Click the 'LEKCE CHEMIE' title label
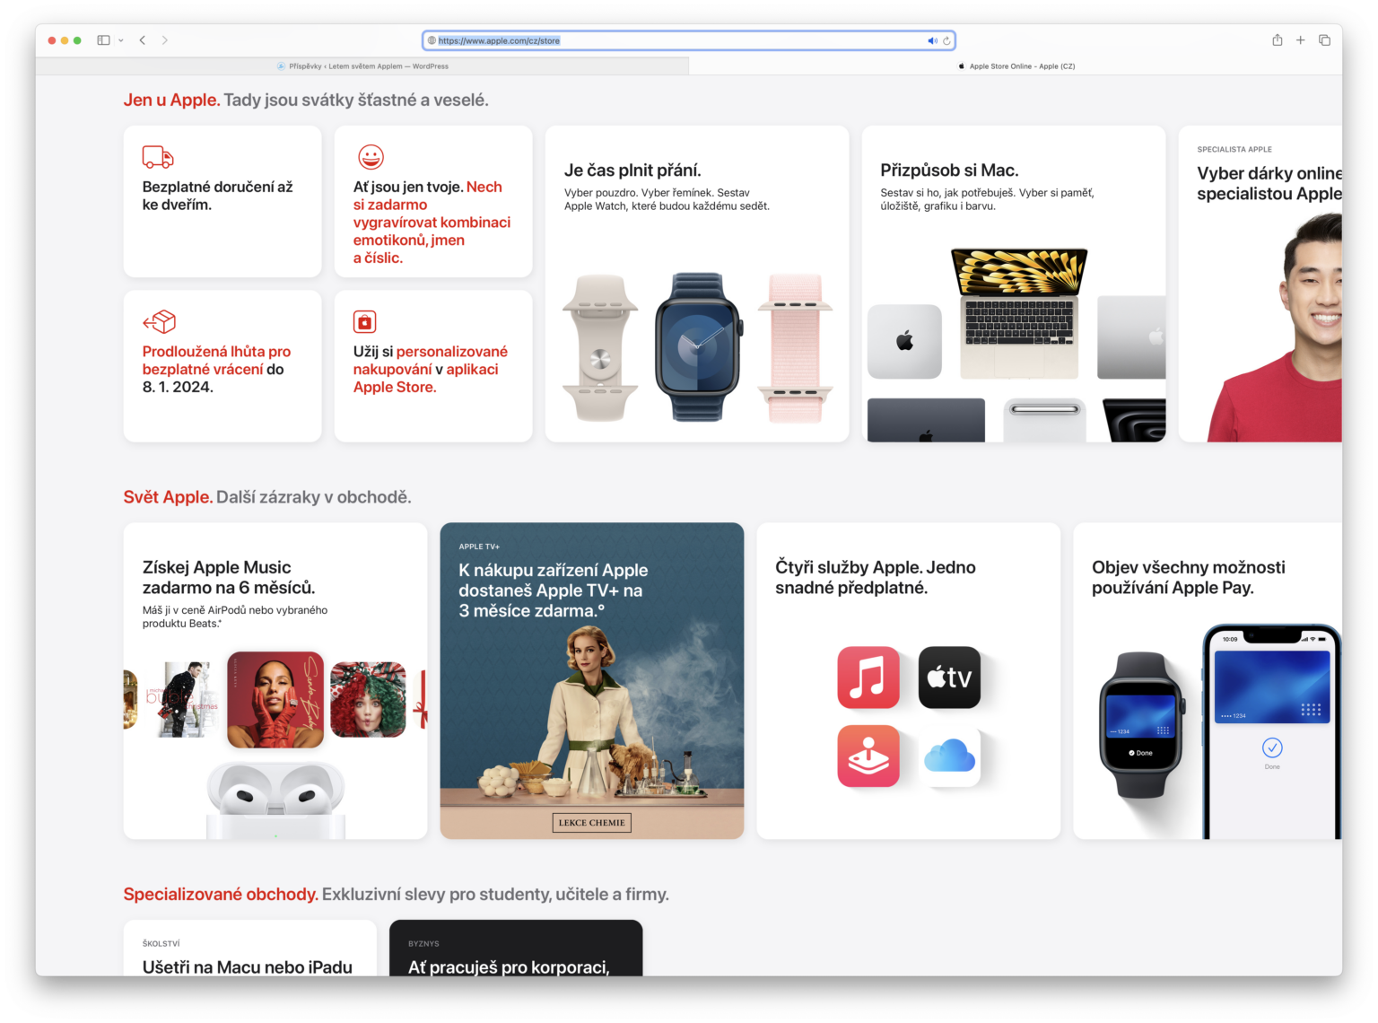The width and height of the screenshot is (1378, 1023). 592,823
